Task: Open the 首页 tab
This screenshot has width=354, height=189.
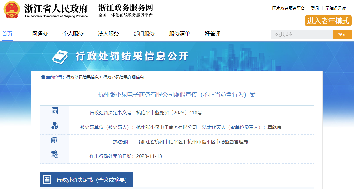Action: (7, 34)
